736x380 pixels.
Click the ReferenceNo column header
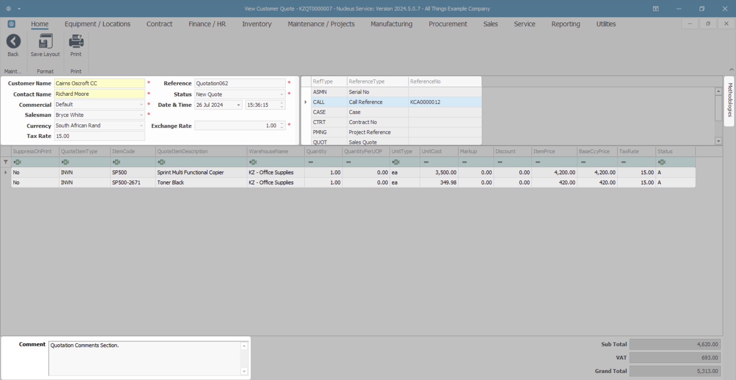pos(445,82)
